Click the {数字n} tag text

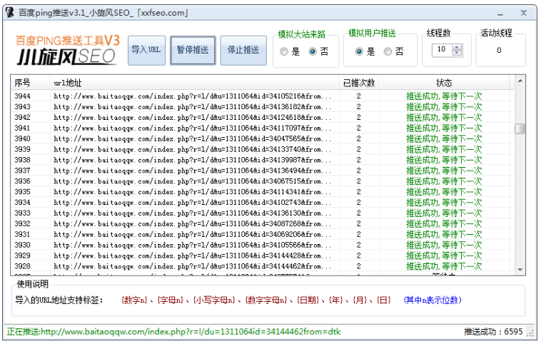coord(135,300)
